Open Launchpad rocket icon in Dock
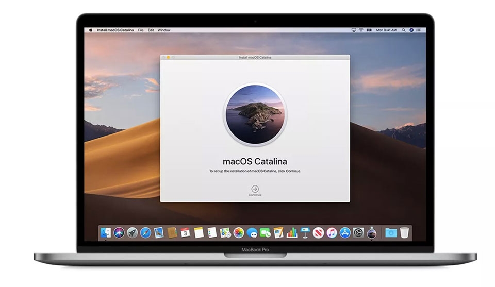The width and height of the screenshot is (495, 287). point(133,233)
